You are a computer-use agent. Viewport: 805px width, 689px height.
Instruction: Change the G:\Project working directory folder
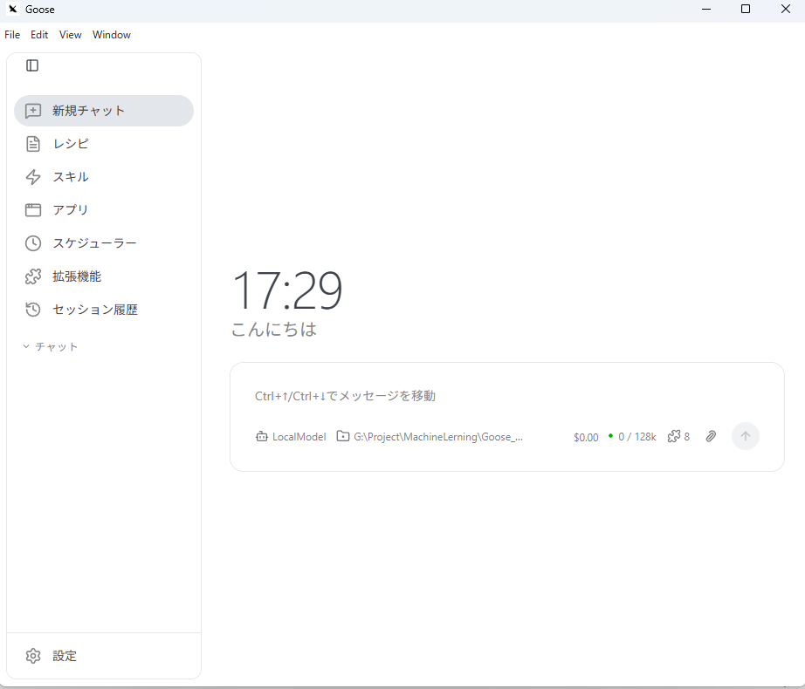(x=430, y=437)
